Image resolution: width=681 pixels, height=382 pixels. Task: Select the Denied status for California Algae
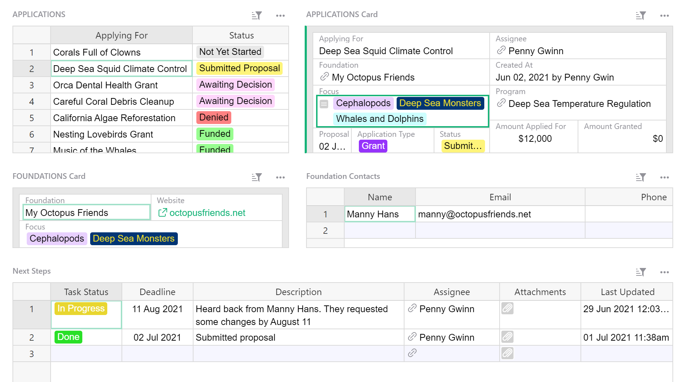point(214,118)
